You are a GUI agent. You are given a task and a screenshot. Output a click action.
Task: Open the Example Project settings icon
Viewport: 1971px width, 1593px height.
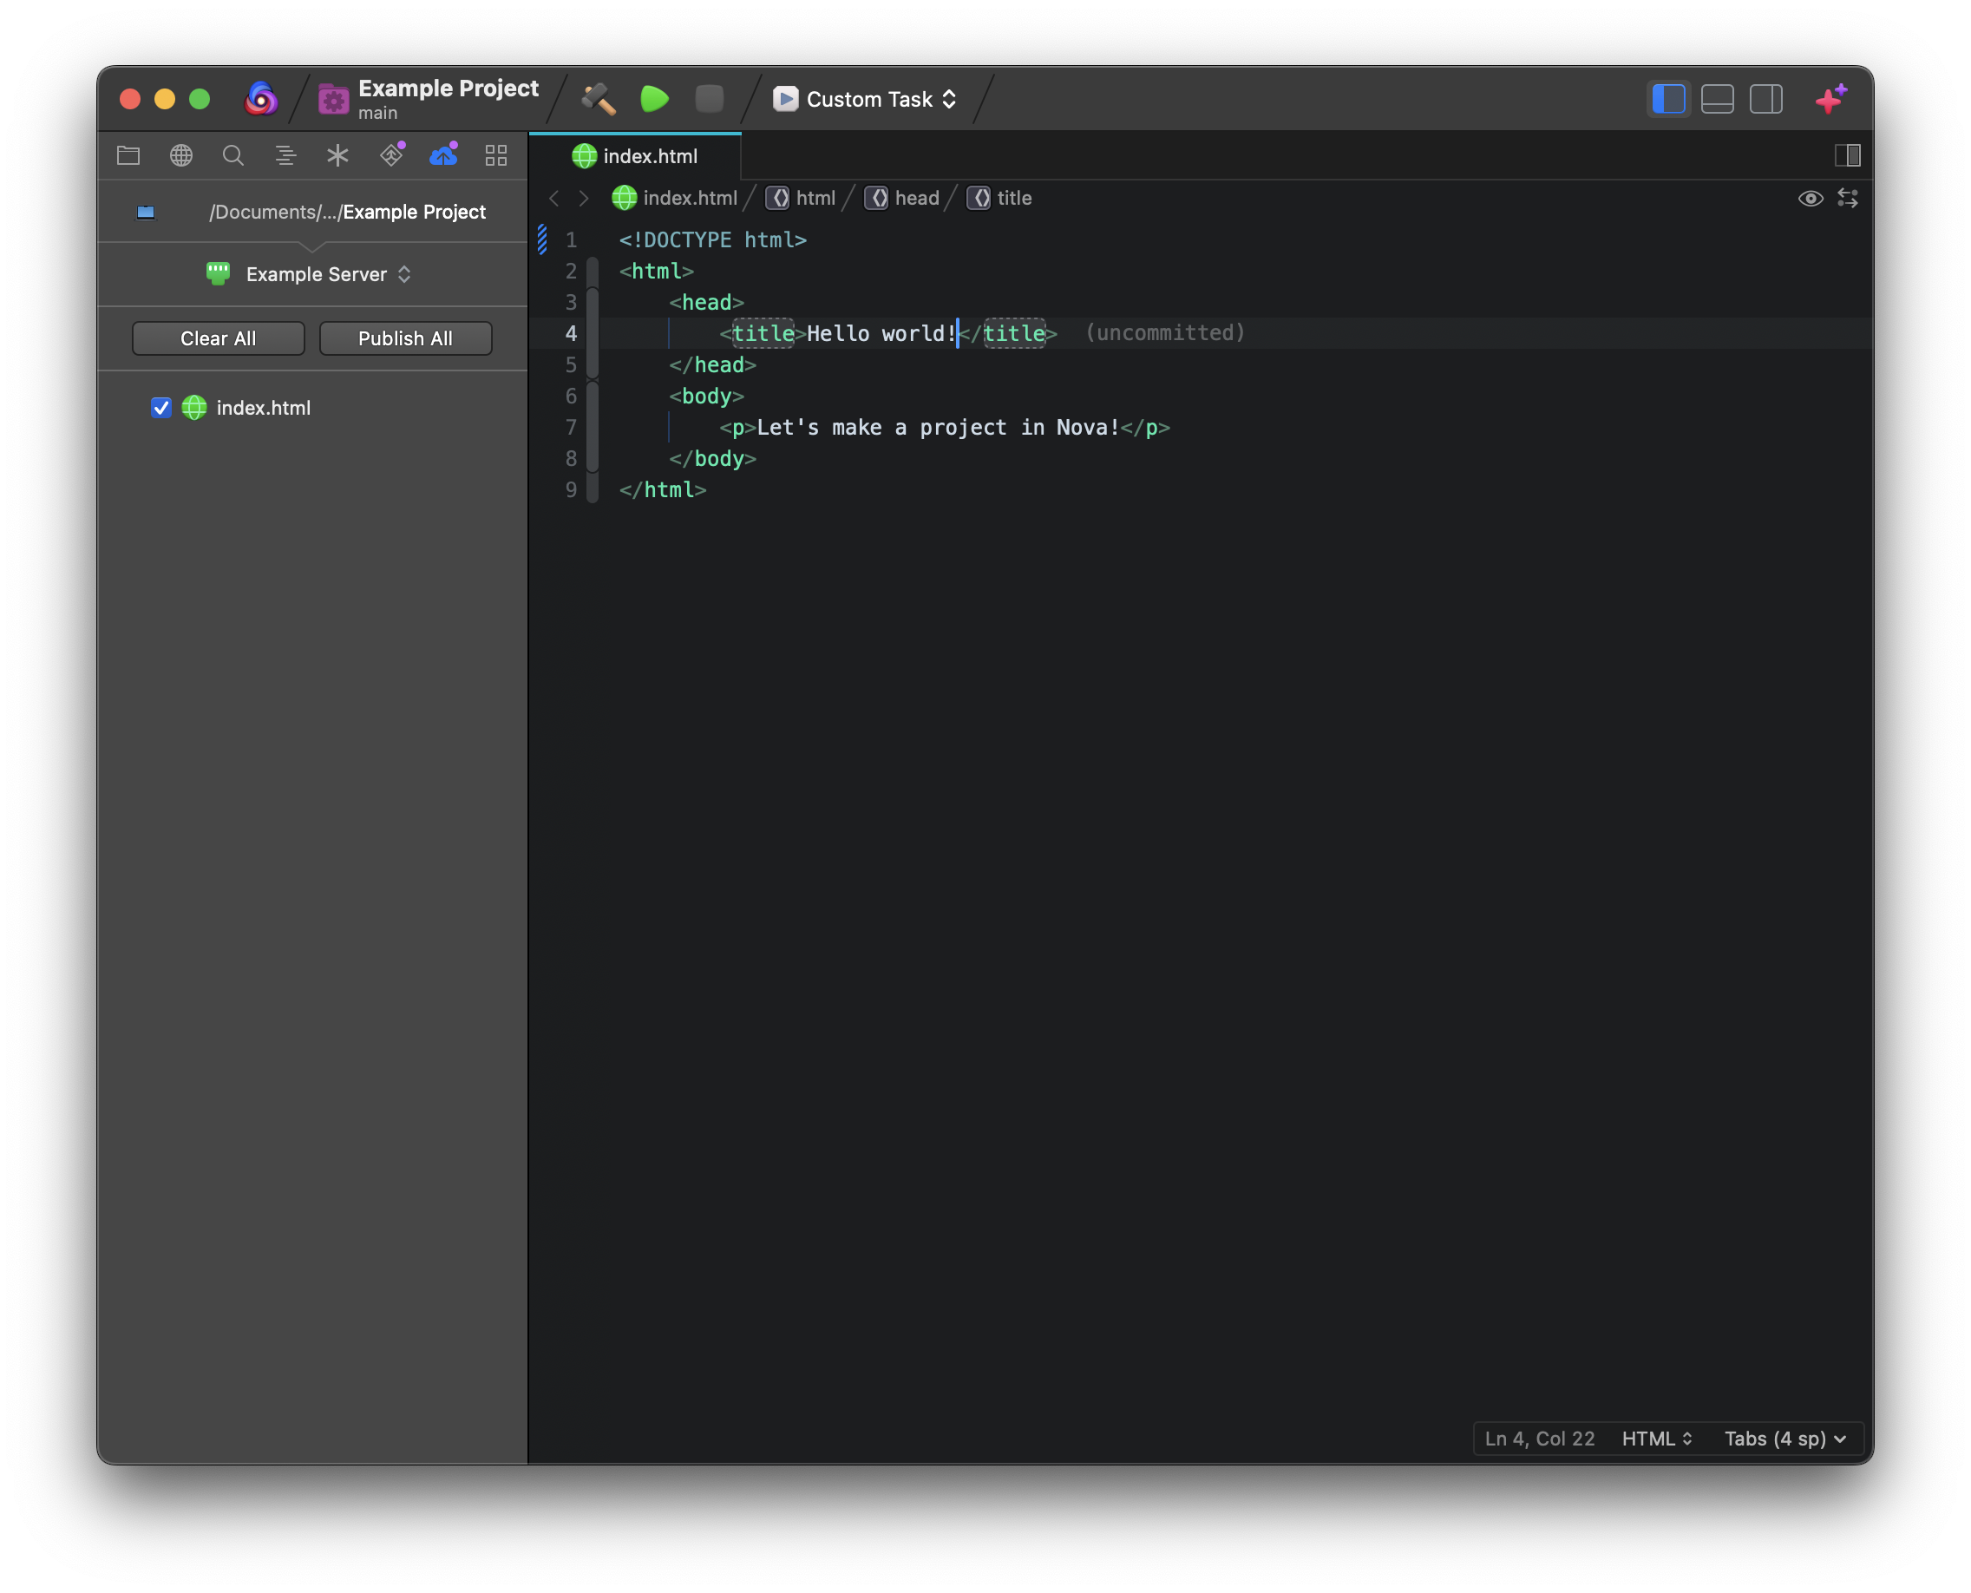[x=333, y=99]
